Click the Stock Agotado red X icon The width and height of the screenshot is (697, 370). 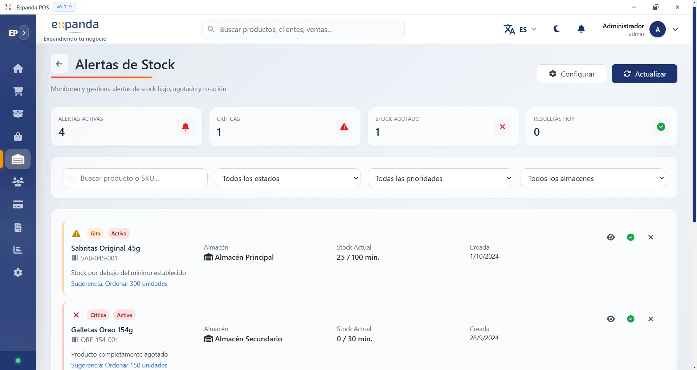pos(502,127)
